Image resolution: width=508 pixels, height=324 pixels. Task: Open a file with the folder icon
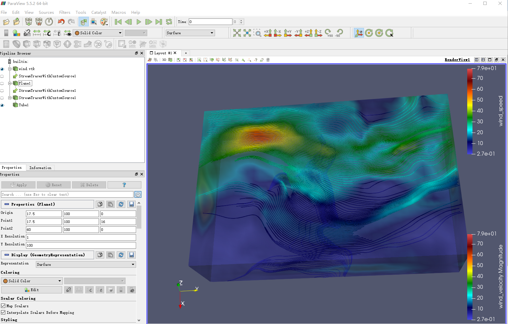point(6,22)
